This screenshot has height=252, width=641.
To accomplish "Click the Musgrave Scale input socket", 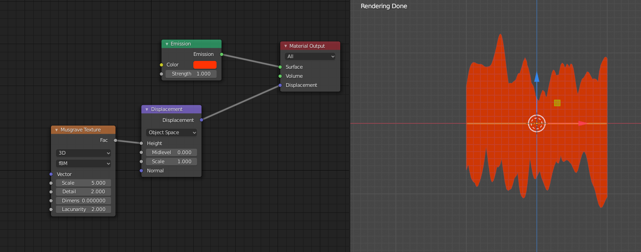I will point(51,183).
